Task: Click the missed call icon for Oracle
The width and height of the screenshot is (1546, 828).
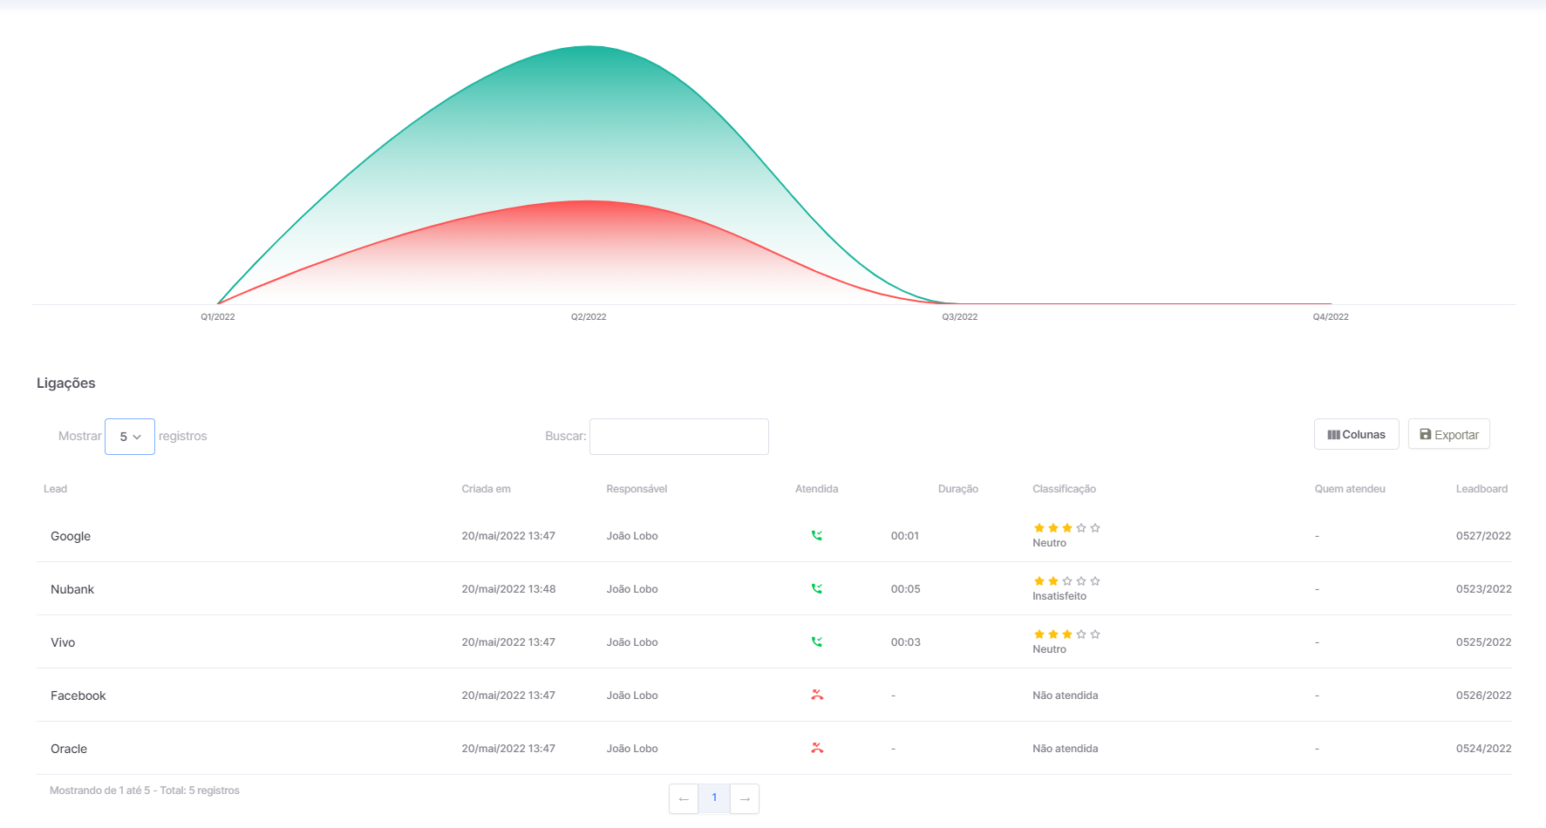Action: pyautogui.click(x=817, y=749)
